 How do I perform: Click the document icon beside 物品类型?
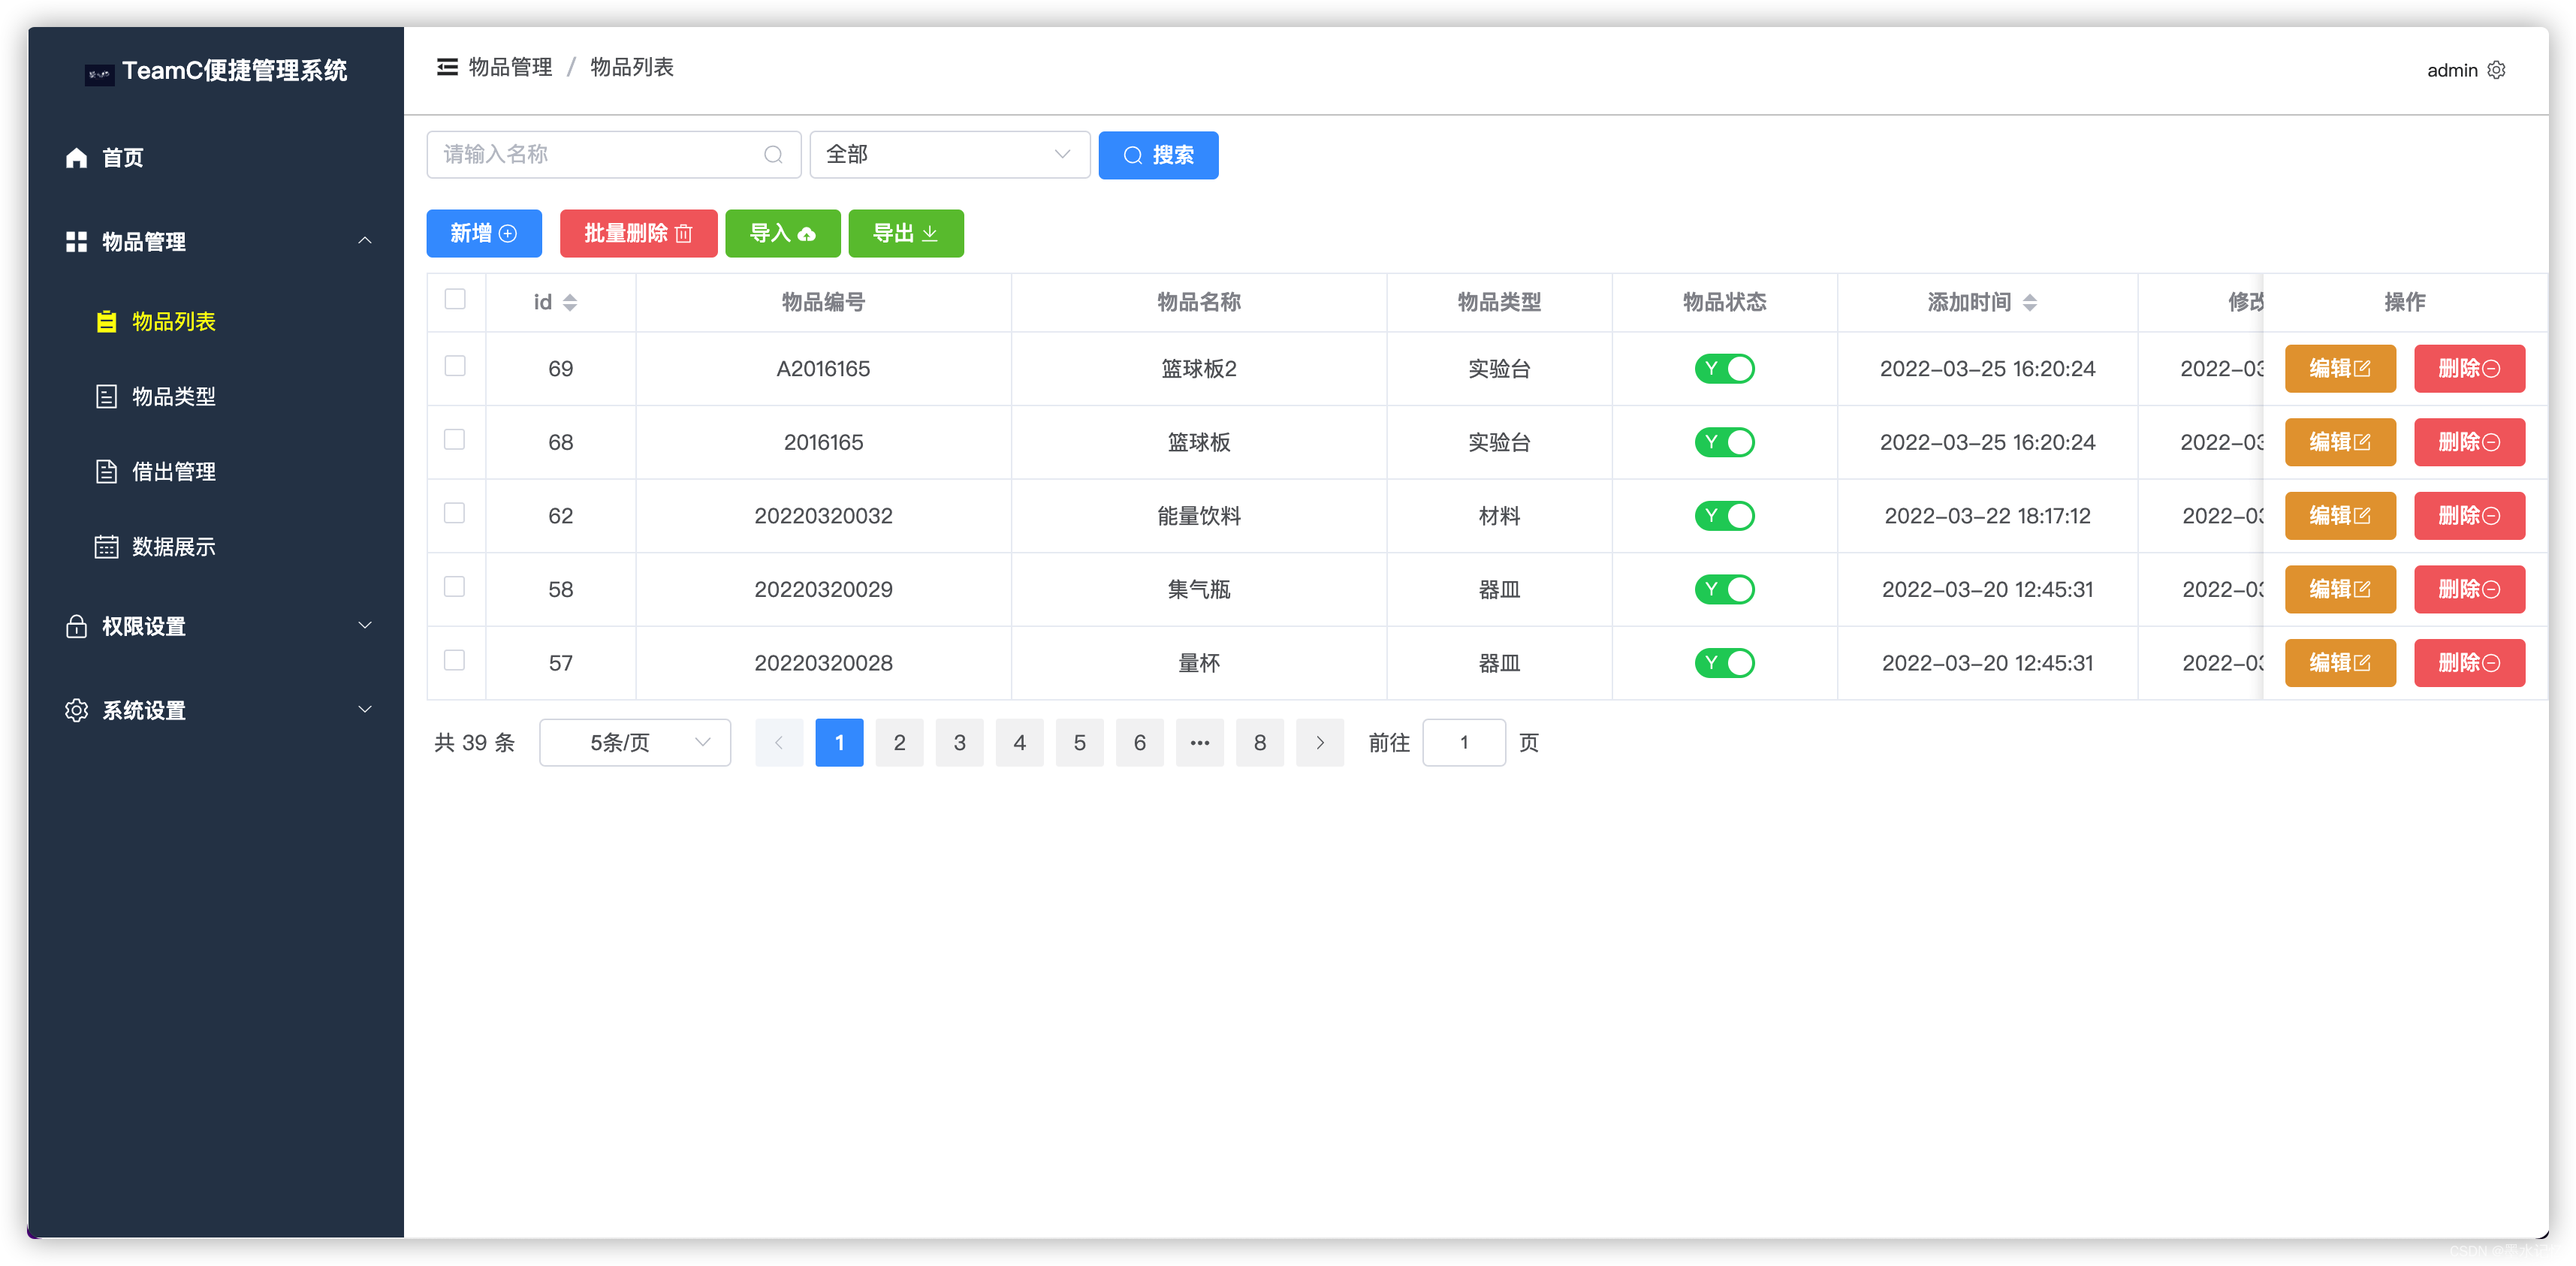tap(106, 397)
